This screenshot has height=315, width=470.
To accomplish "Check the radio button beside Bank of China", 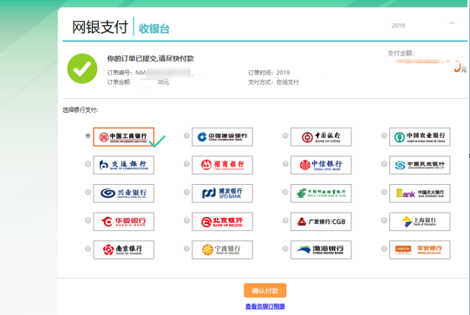I will [285, 135].
